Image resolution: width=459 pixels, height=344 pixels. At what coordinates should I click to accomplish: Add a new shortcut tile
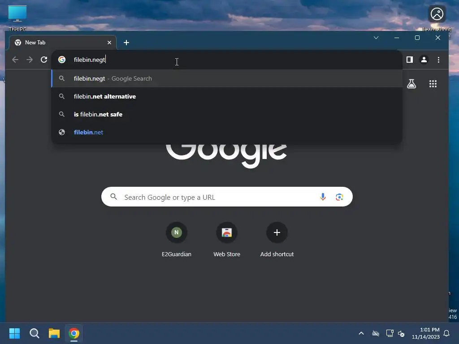277,240
